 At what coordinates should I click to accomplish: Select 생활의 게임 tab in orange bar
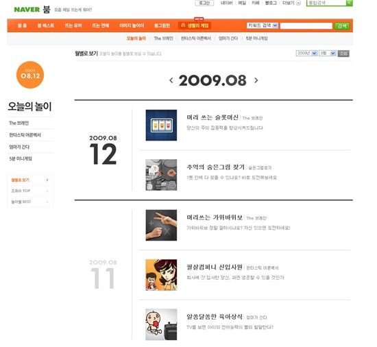195,25
